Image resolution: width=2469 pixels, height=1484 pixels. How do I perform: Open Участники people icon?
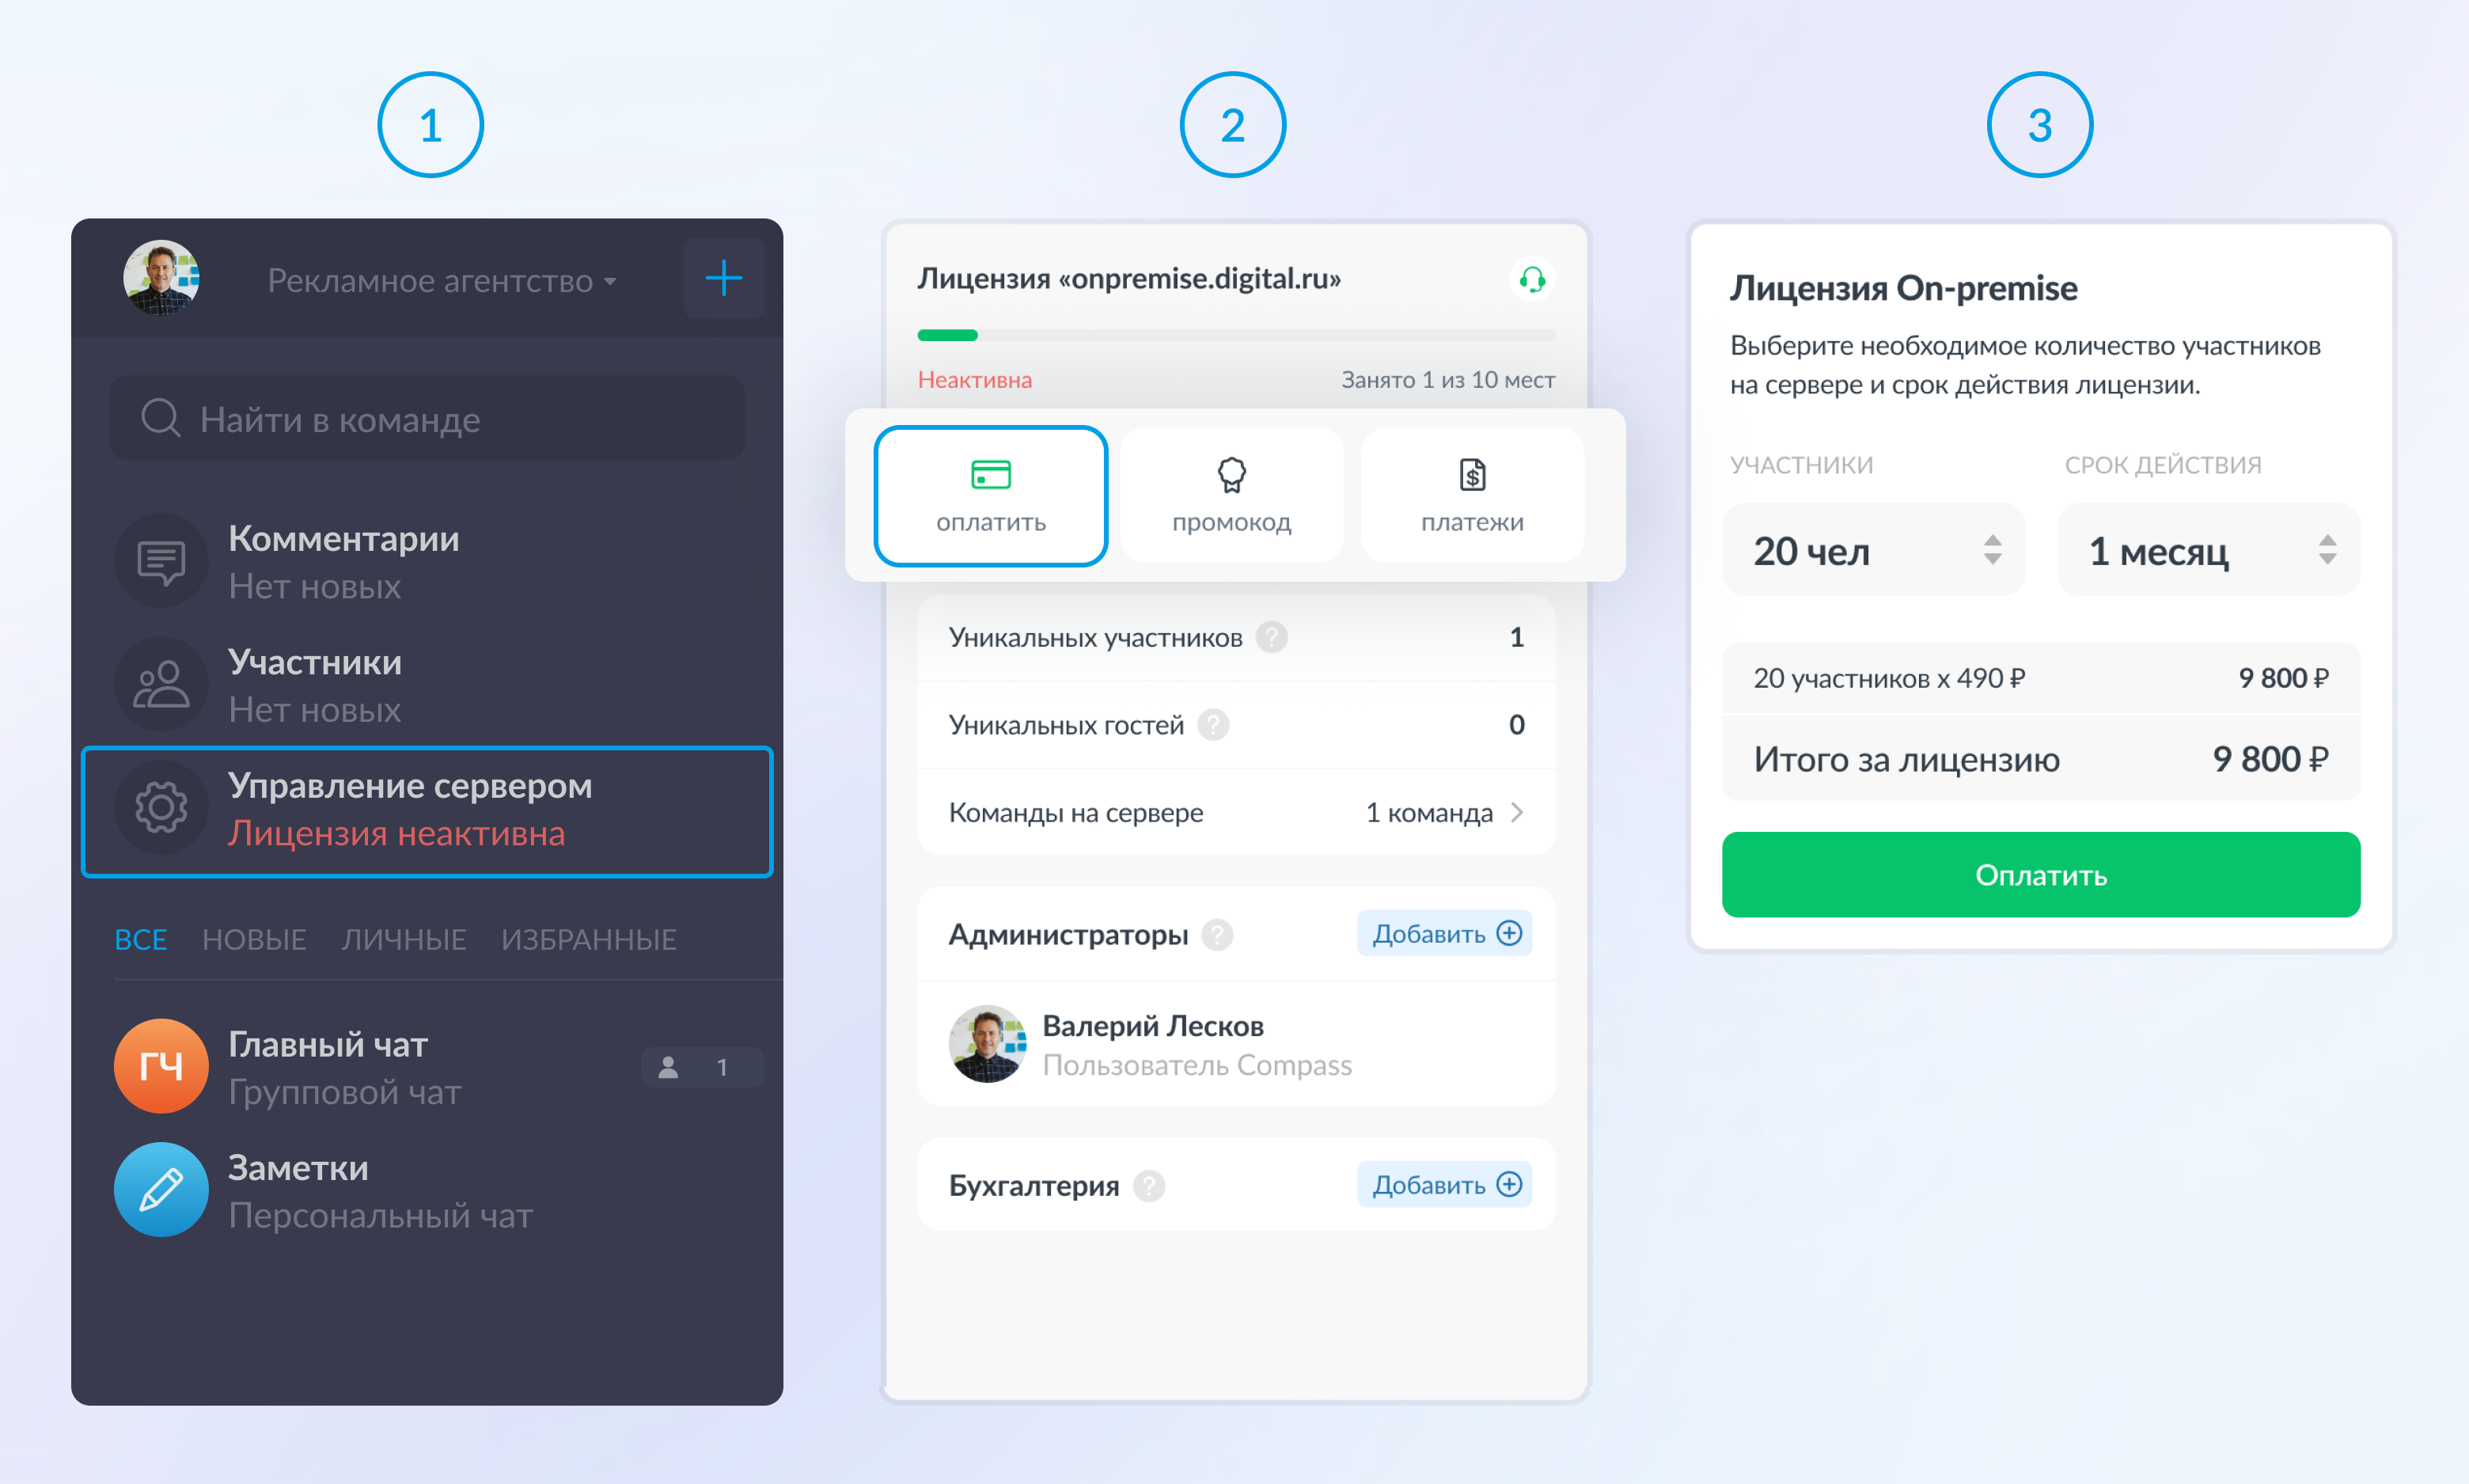click(x=161, y=685)
